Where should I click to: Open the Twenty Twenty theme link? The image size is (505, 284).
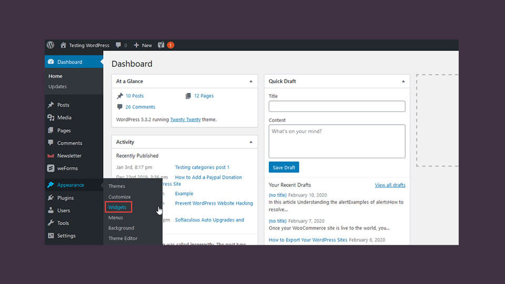(185, 119)
